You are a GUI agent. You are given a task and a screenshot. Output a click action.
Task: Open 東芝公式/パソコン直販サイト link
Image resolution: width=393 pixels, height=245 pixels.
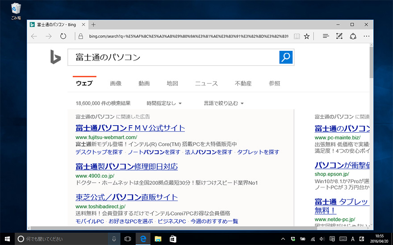(x=126, y=197)
